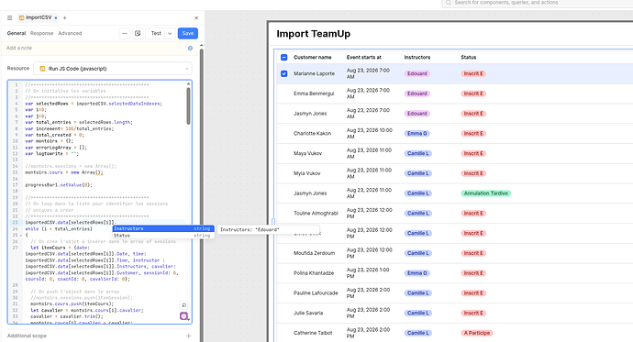Screen dimensions: 633x342
Task: Switch to the General tab
Action: point(17,34)
